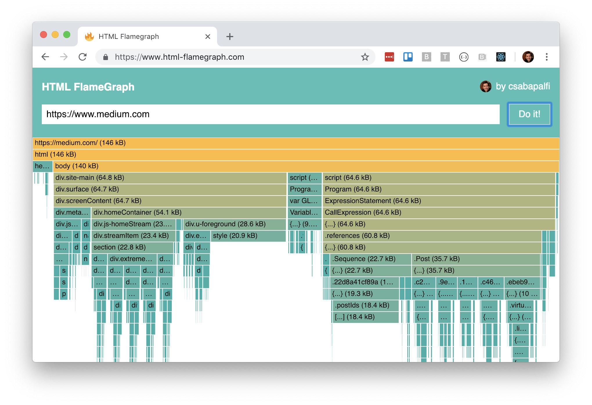Select the https://medium.com/ (146 kB) root bar
Viewport: 592px width, 405px height.
(x=296, y=143)
